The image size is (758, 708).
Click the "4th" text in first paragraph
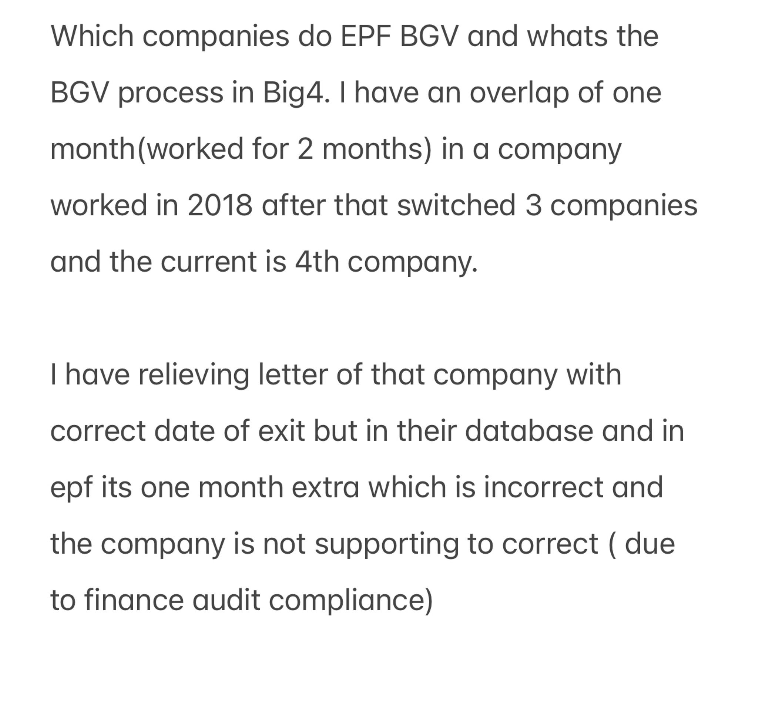tap(317, 262)
